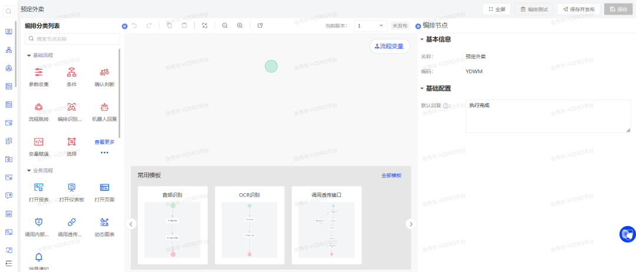Select the 条件 condition node icon

click(71, 72)
